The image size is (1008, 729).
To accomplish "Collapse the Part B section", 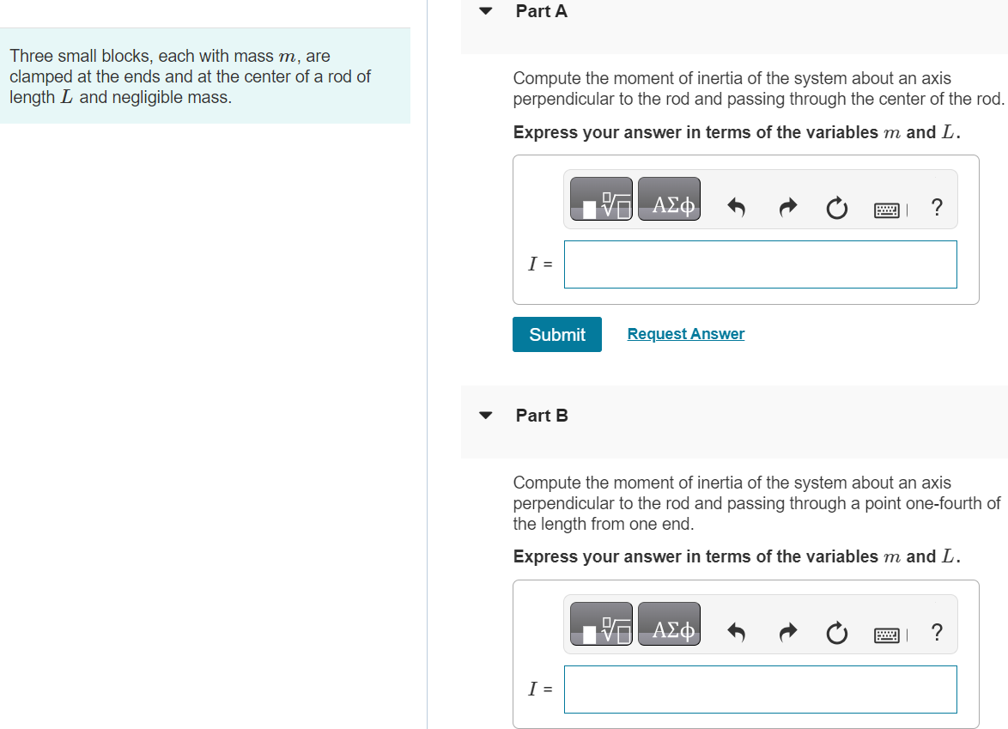I will [486, 416].
